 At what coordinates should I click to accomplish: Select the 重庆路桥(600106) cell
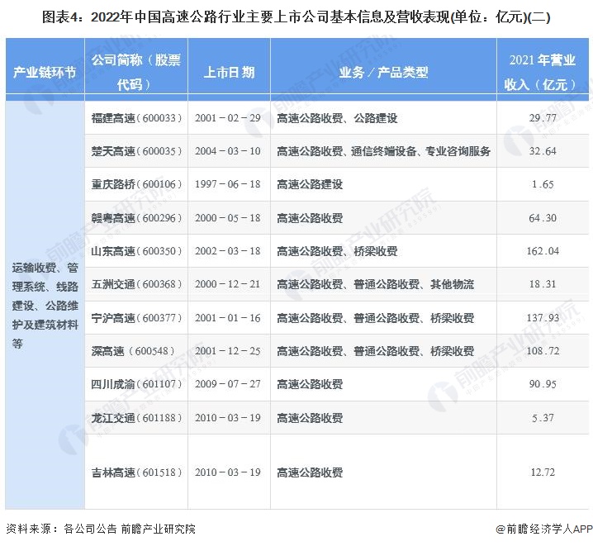136,184
